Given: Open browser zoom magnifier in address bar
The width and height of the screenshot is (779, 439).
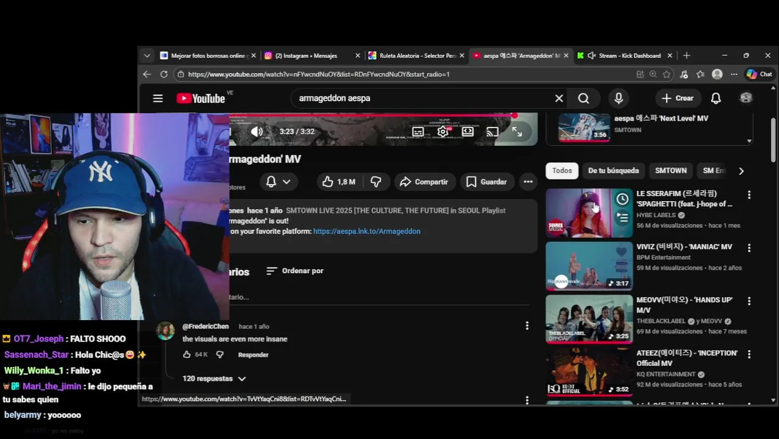Looking at the screenshot, I should pyautogui.click(x=653, y=74).
